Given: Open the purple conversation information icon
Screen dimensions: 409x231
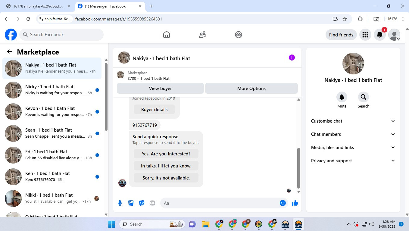Looking at the screenshot, I should tap(292, 58).
